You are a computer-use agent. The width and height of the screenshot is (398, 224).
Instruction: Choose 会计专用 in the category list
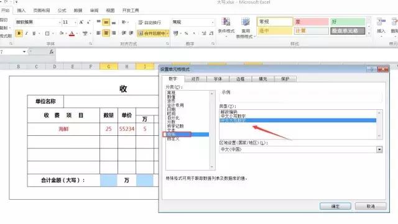pos(175,105)
